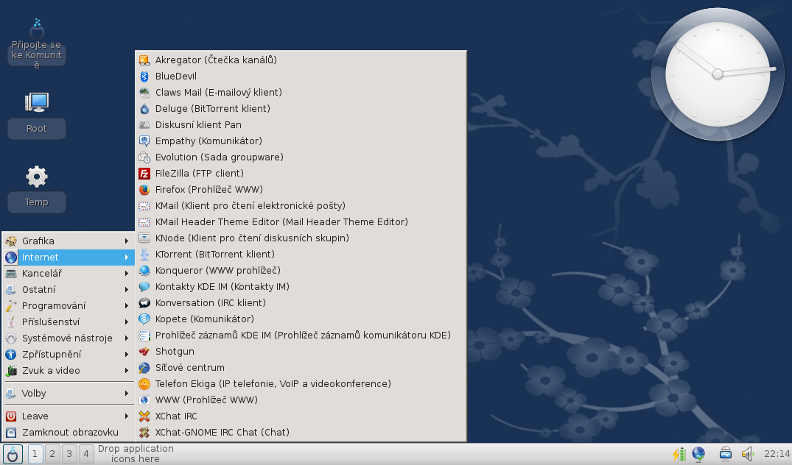Launch Akregator via its feed icon
Image resolution: width=792 pixels, height=465 pixels.
144,60
